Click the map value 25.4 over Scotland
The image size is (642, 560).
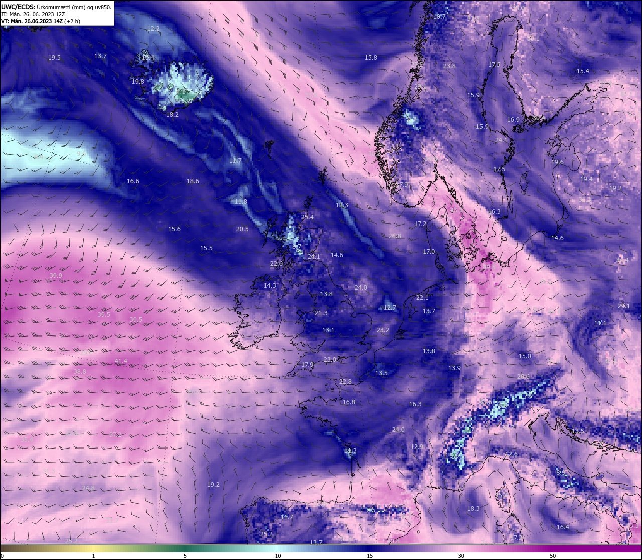point(307,217)
